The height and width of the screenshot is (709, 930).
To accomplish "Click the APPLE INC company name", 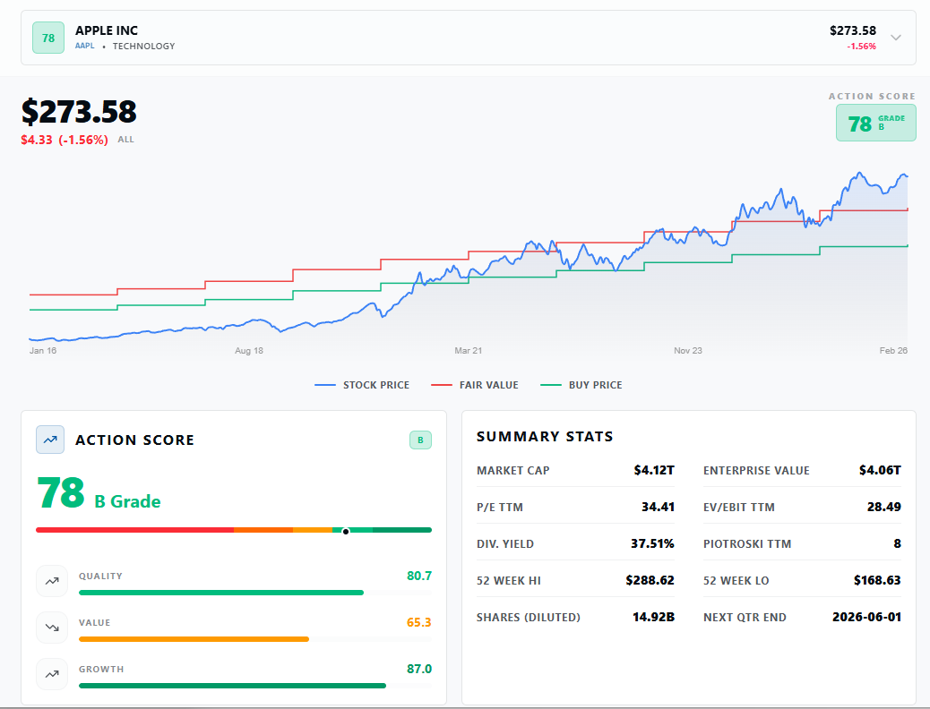I will point(107,30).
